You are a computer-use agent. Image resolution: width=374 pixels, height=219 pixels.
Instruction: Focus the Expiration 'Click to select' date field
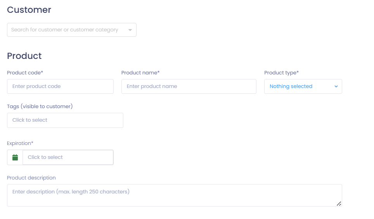(68, 157)
